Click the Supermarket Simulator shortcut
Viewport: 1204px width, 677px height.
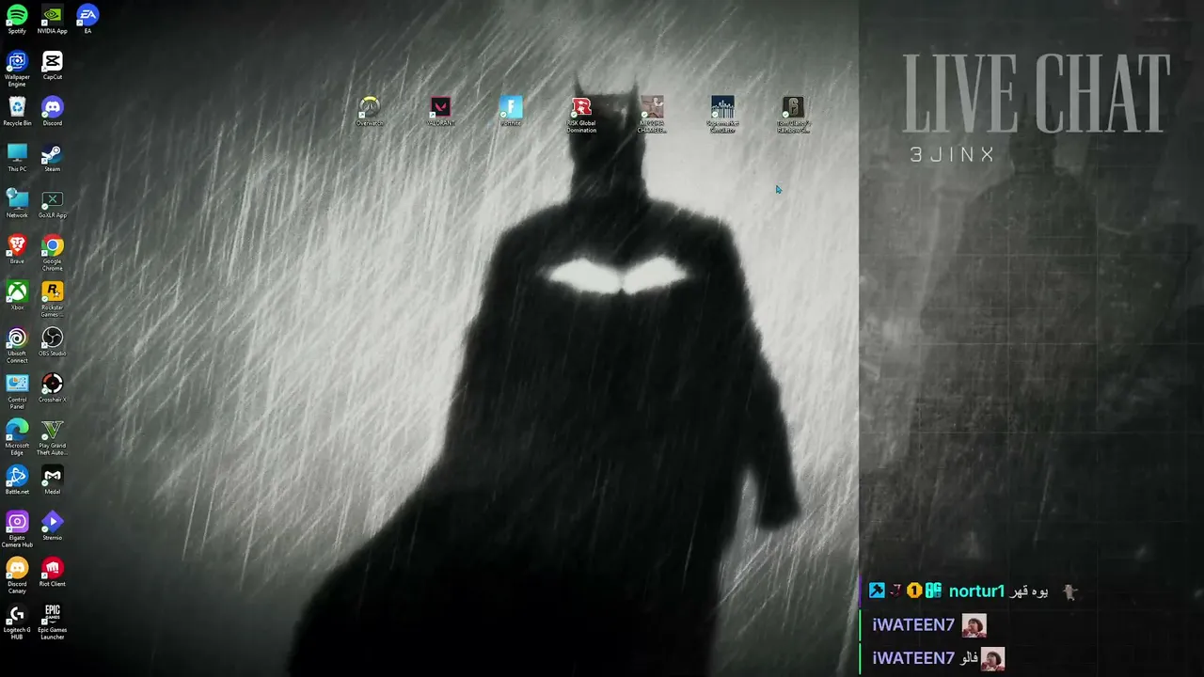point(722,115)
